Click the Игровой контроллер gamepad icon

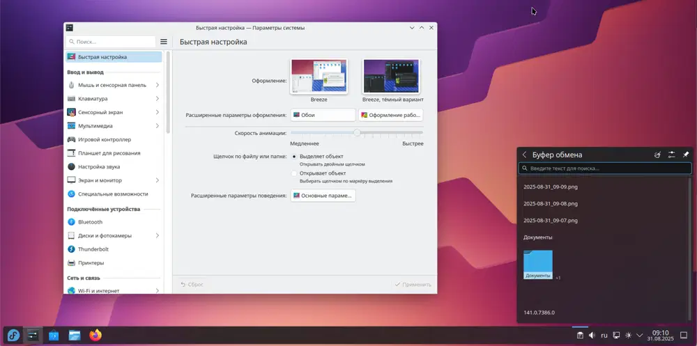click(71, 139)
